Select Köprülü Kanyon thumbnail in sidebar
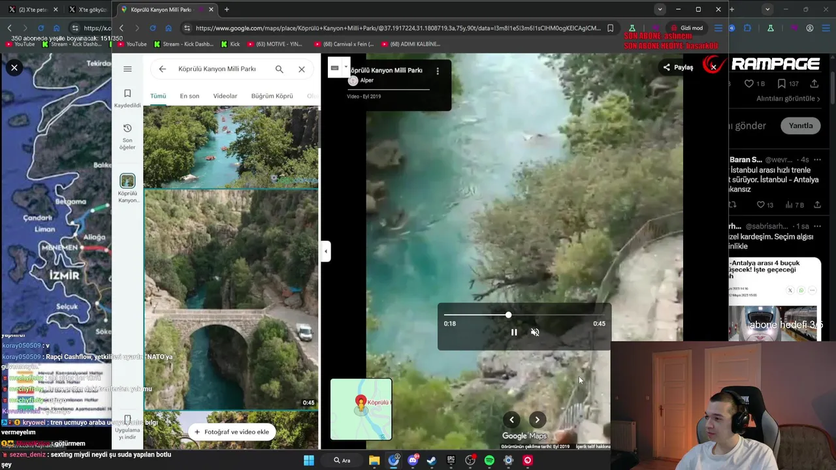 [x=127, y=189]
